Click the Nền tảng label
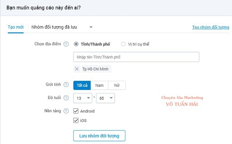The height and width of the screenshot is (144, 232). click(53, 111)
